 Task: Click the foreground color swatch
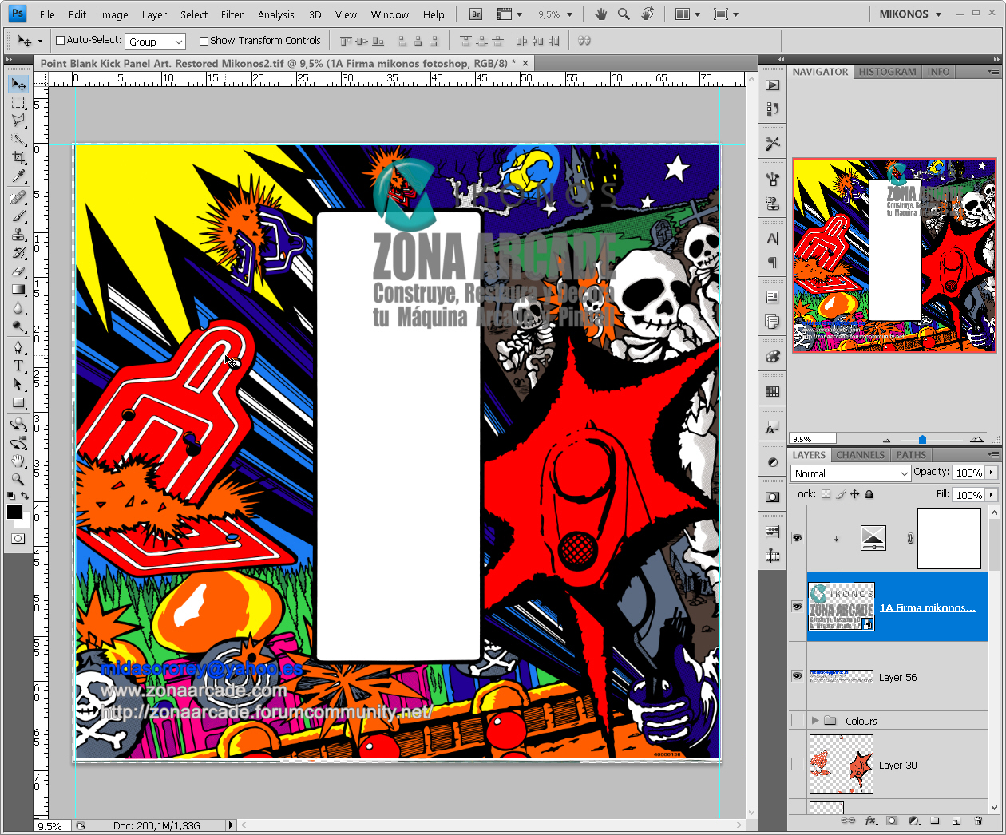pos(14,512)
